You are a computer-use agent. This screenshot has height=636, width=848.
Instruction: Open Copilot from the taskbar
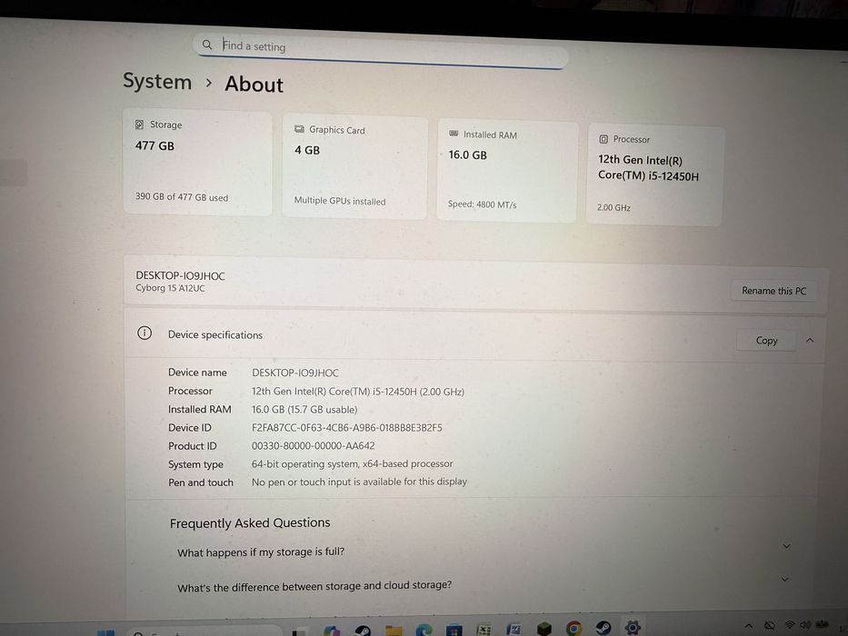pyautogui.click(x=332, y=630)
